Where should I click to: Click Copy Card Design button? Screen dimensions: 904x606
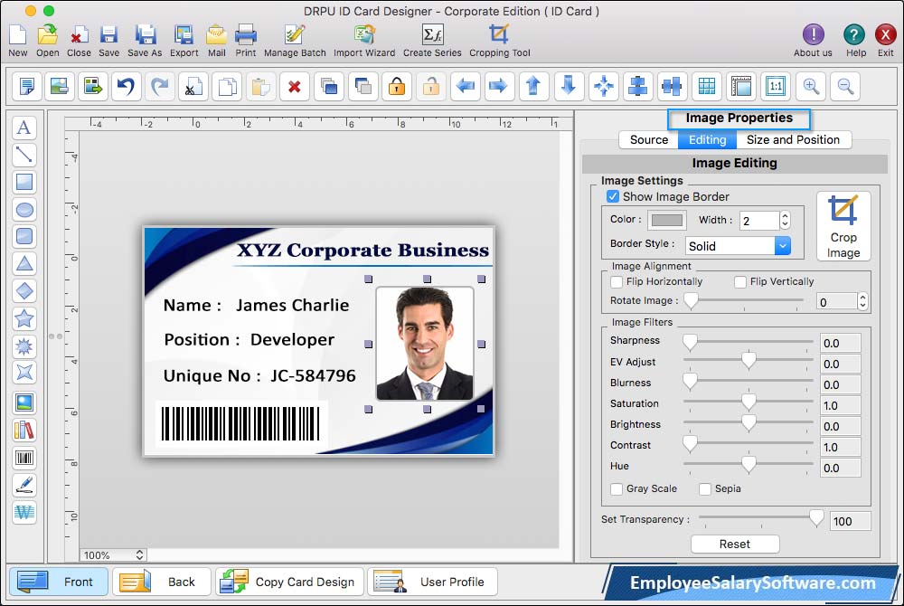coord(290,582)
